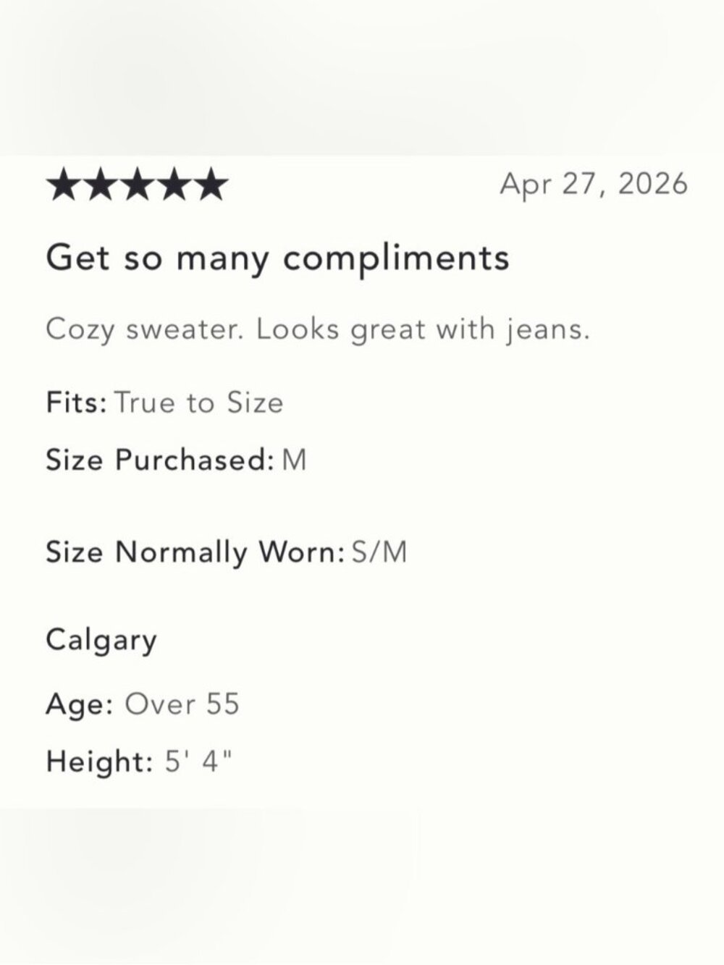Click the Age label
Screen dimensions: 724x965
coord(80,705)
